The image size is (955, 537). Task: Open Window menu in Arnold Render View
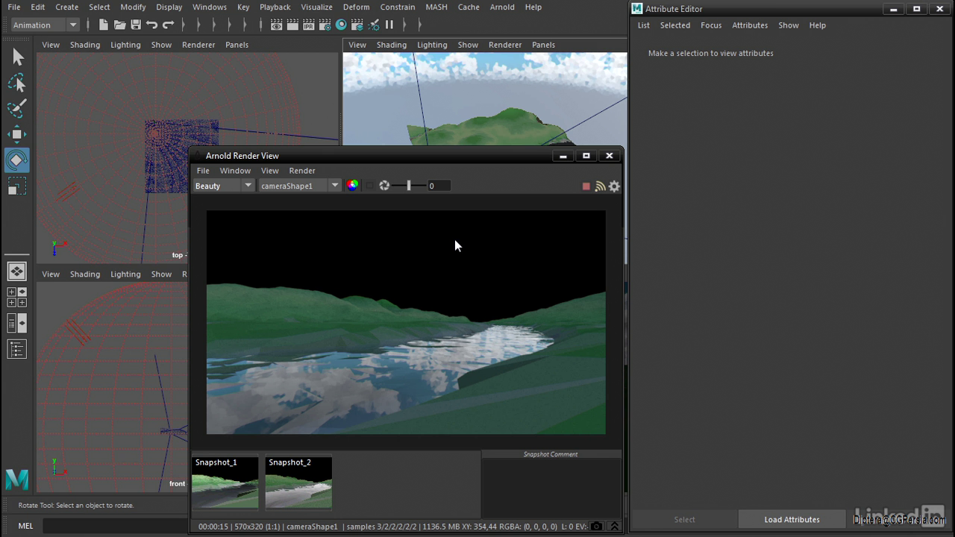(x=235, y=171)
